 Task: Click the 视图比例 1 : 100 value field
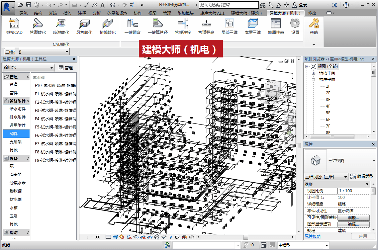[x=353, y=191]
